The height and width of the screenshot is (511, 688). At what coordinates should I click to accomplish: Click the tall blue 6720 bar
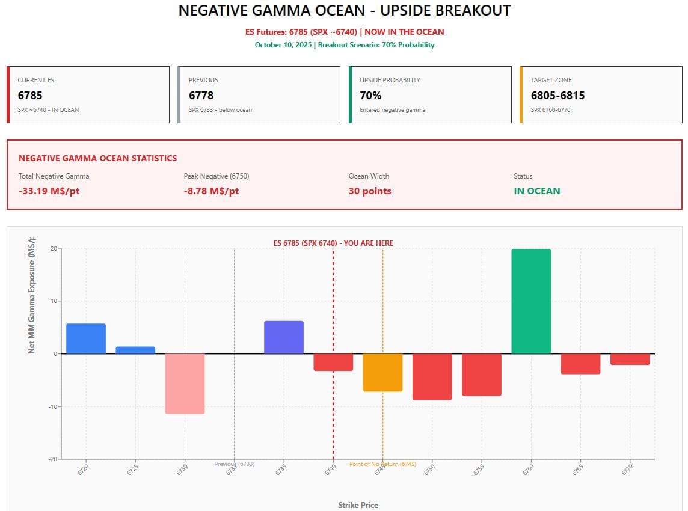coord(86,338)
